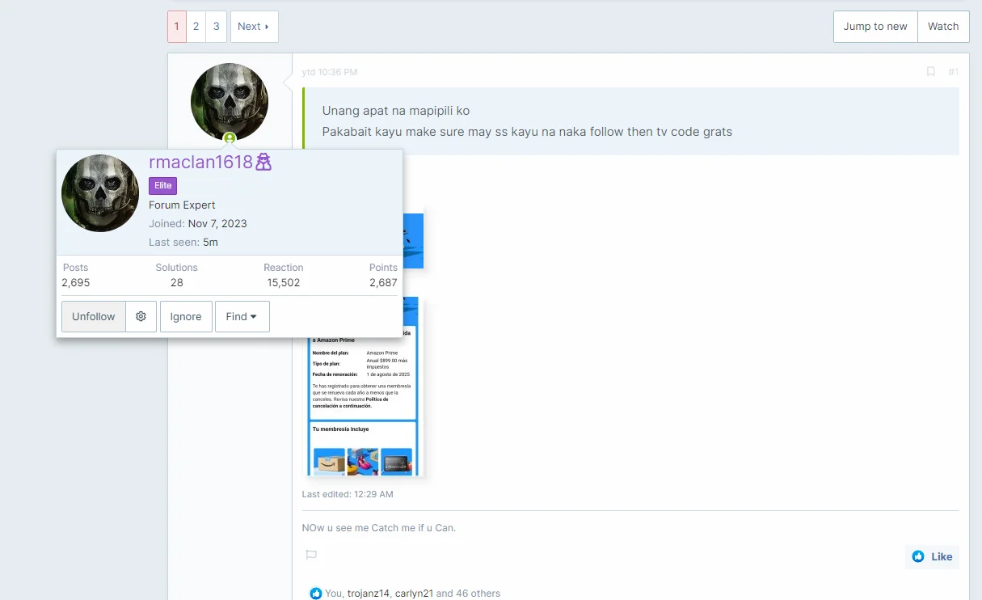Open follow settings gear in profile card
This screenshot has width=982, height=600.
pyautogui.click(x=141, y=317)
